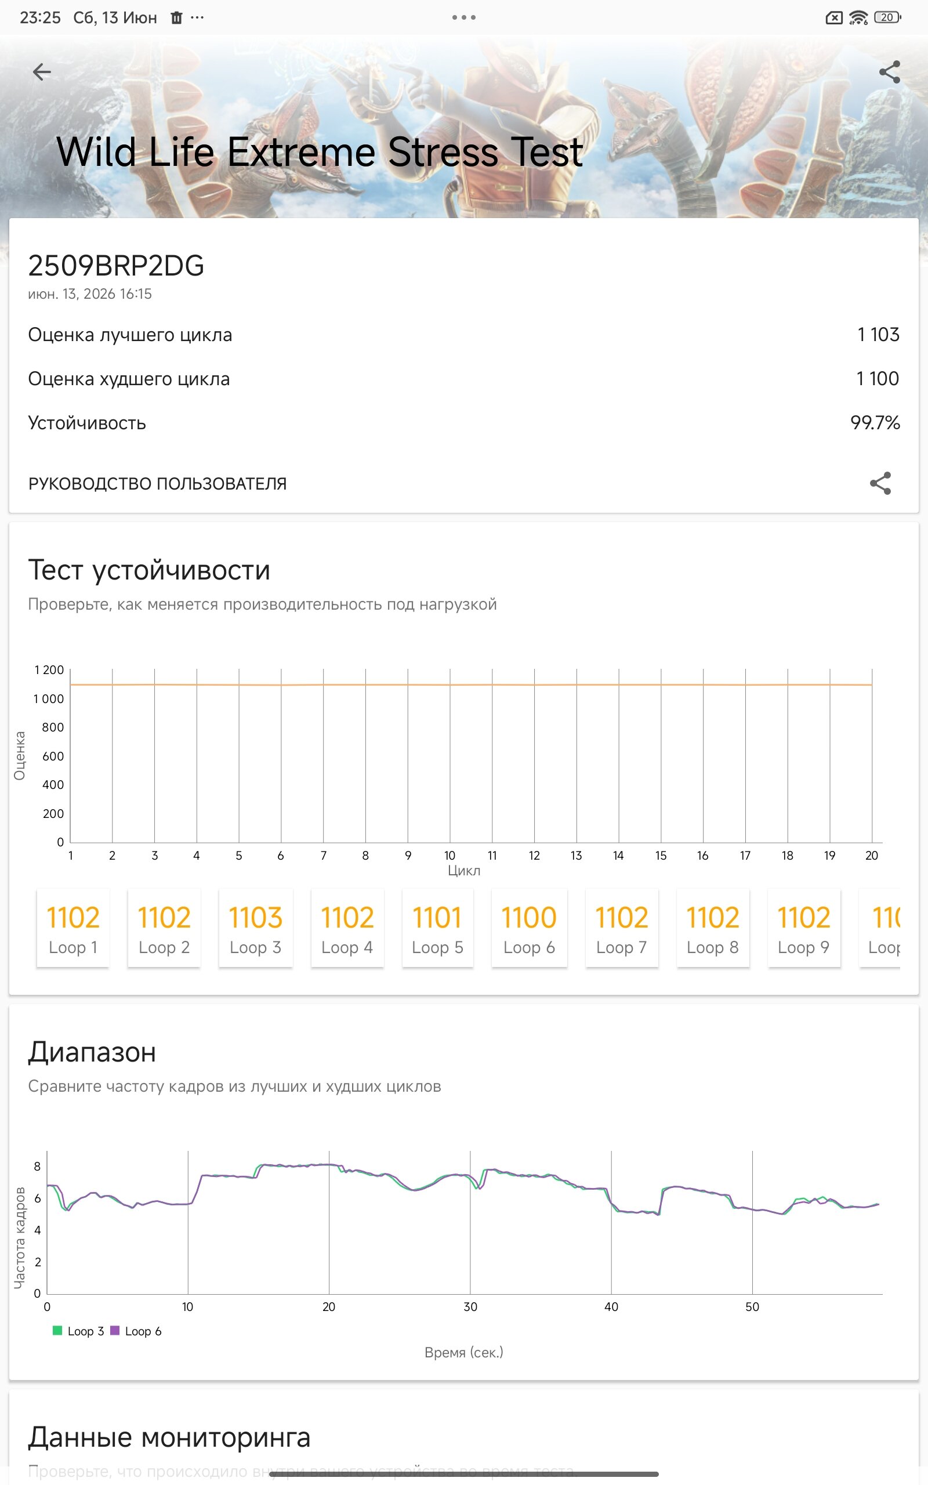Tap the battery indicator icon
The height and width of the screenshot is (1485, 928).
(x=887, y=17)
